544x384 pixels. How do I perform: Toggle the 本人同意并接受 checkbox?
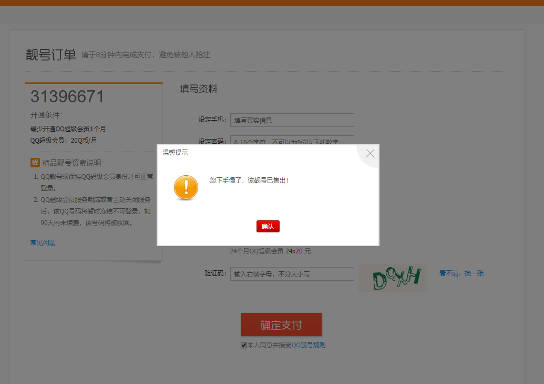243,345
